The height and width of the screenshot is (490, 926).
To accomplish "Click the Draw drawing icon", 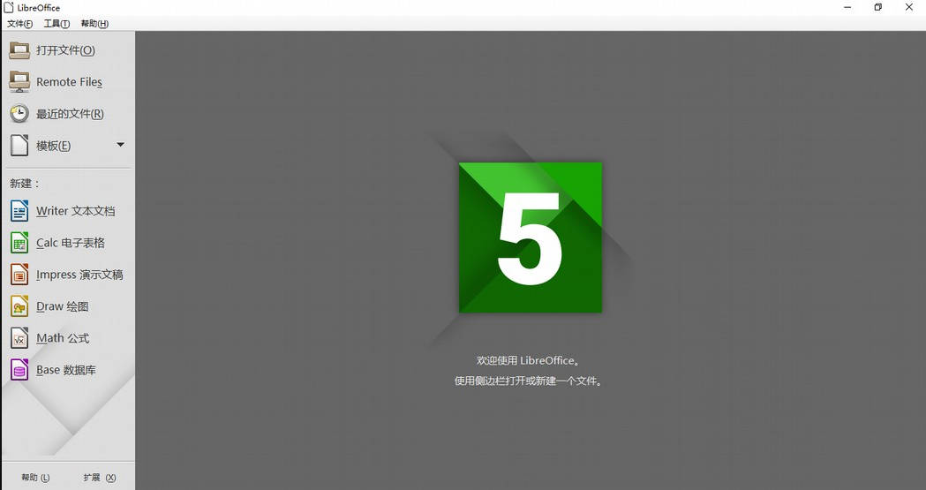I will (19, 306).
